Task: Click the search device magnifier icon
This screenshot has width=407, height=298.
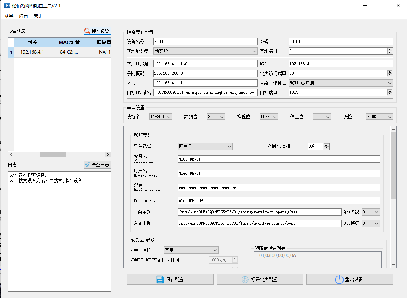Action: (x=87, y=31)
